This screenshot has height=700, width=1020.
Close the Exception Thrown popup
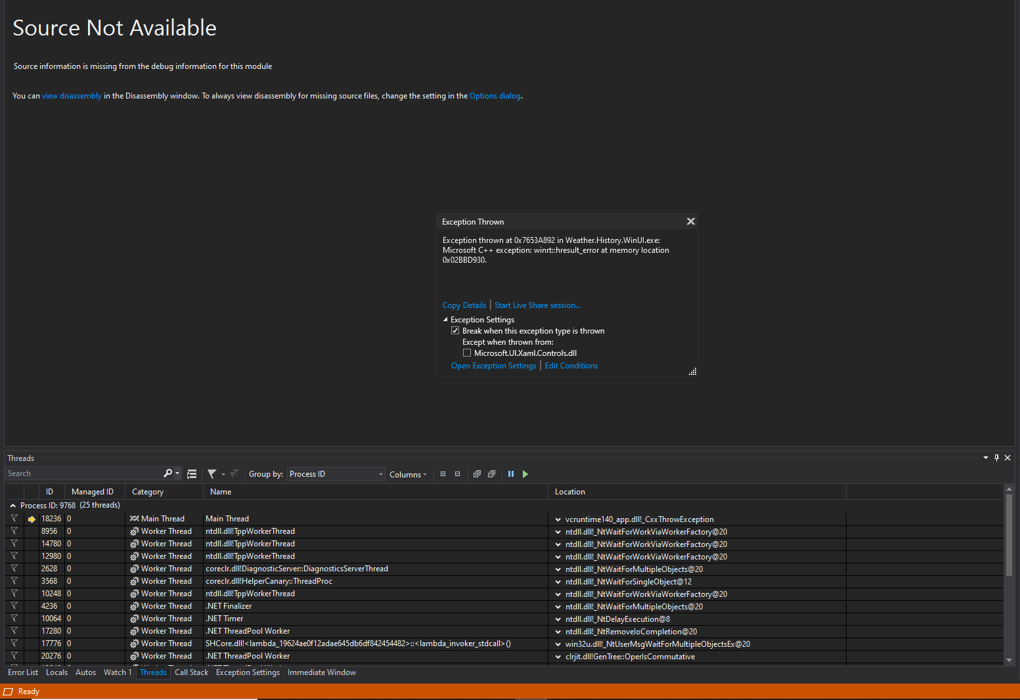coord(690,221)
